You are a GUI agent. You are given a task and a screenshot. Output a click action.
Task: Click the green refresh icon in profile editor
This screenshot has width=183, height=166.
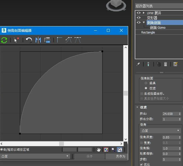tap(4, 40)
